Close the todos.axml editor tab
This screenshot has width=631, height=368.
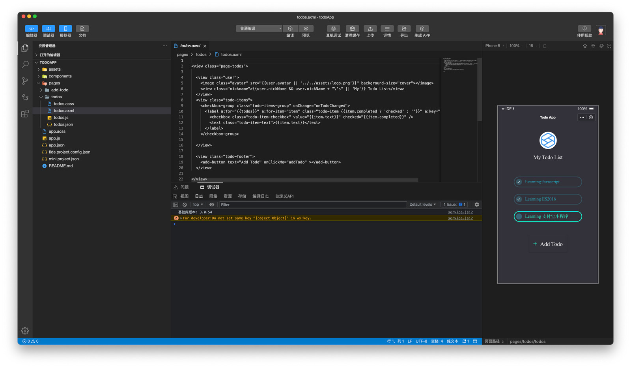(205, 46)
